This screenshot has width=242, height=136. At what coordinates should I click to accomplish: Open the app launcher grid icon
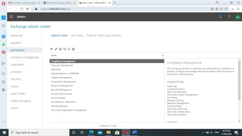coord(11,17)
